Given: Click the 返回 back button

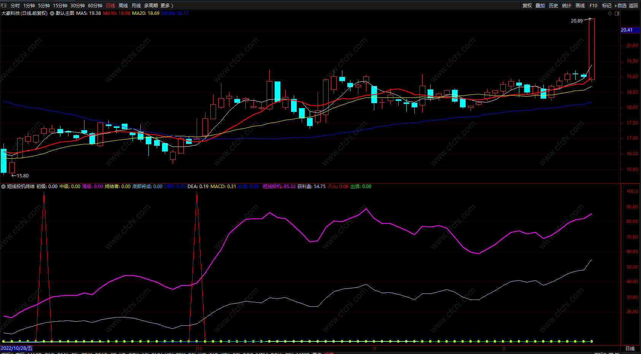Looking at the screenshot, I should tap(633, 5).
